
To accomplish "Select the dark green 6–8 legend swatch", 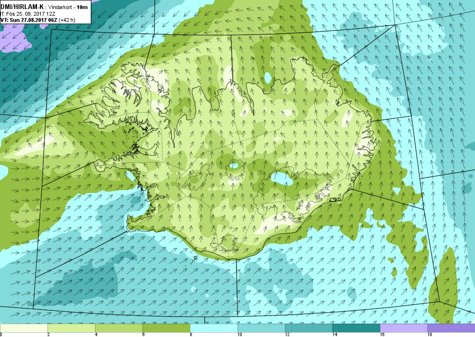I will [x=166, y=328].
